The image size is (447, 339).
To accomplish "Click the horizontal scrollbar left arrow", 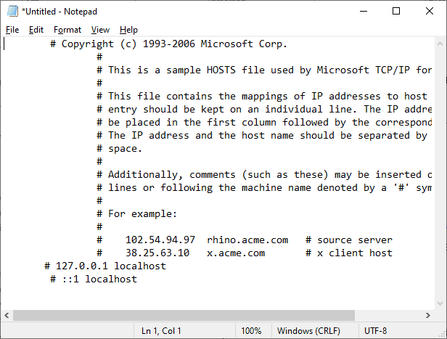I will 7,315.
